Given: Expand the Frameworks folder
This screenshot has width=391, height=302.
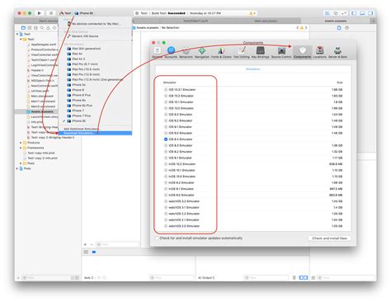Looking at the screenshot, I should [x=21, y=148].
